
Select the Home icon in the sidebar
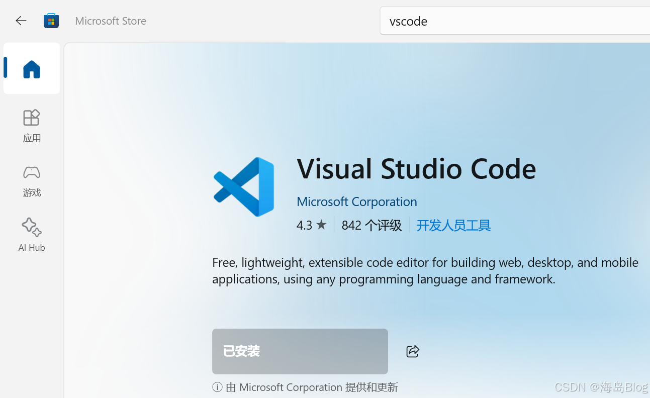click(31, 69)
